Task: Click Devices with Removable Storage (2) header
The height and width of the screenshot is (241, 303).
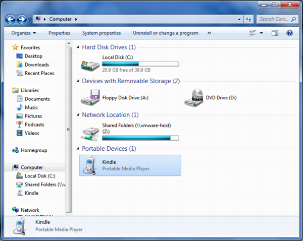Action: 131,81
